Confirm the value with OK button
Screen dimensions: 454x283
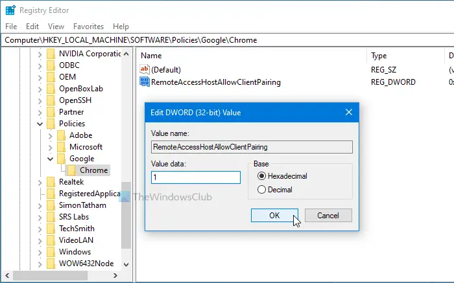pos(274,216)
